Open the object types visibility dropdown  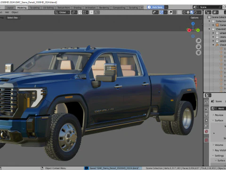[155, 12]
